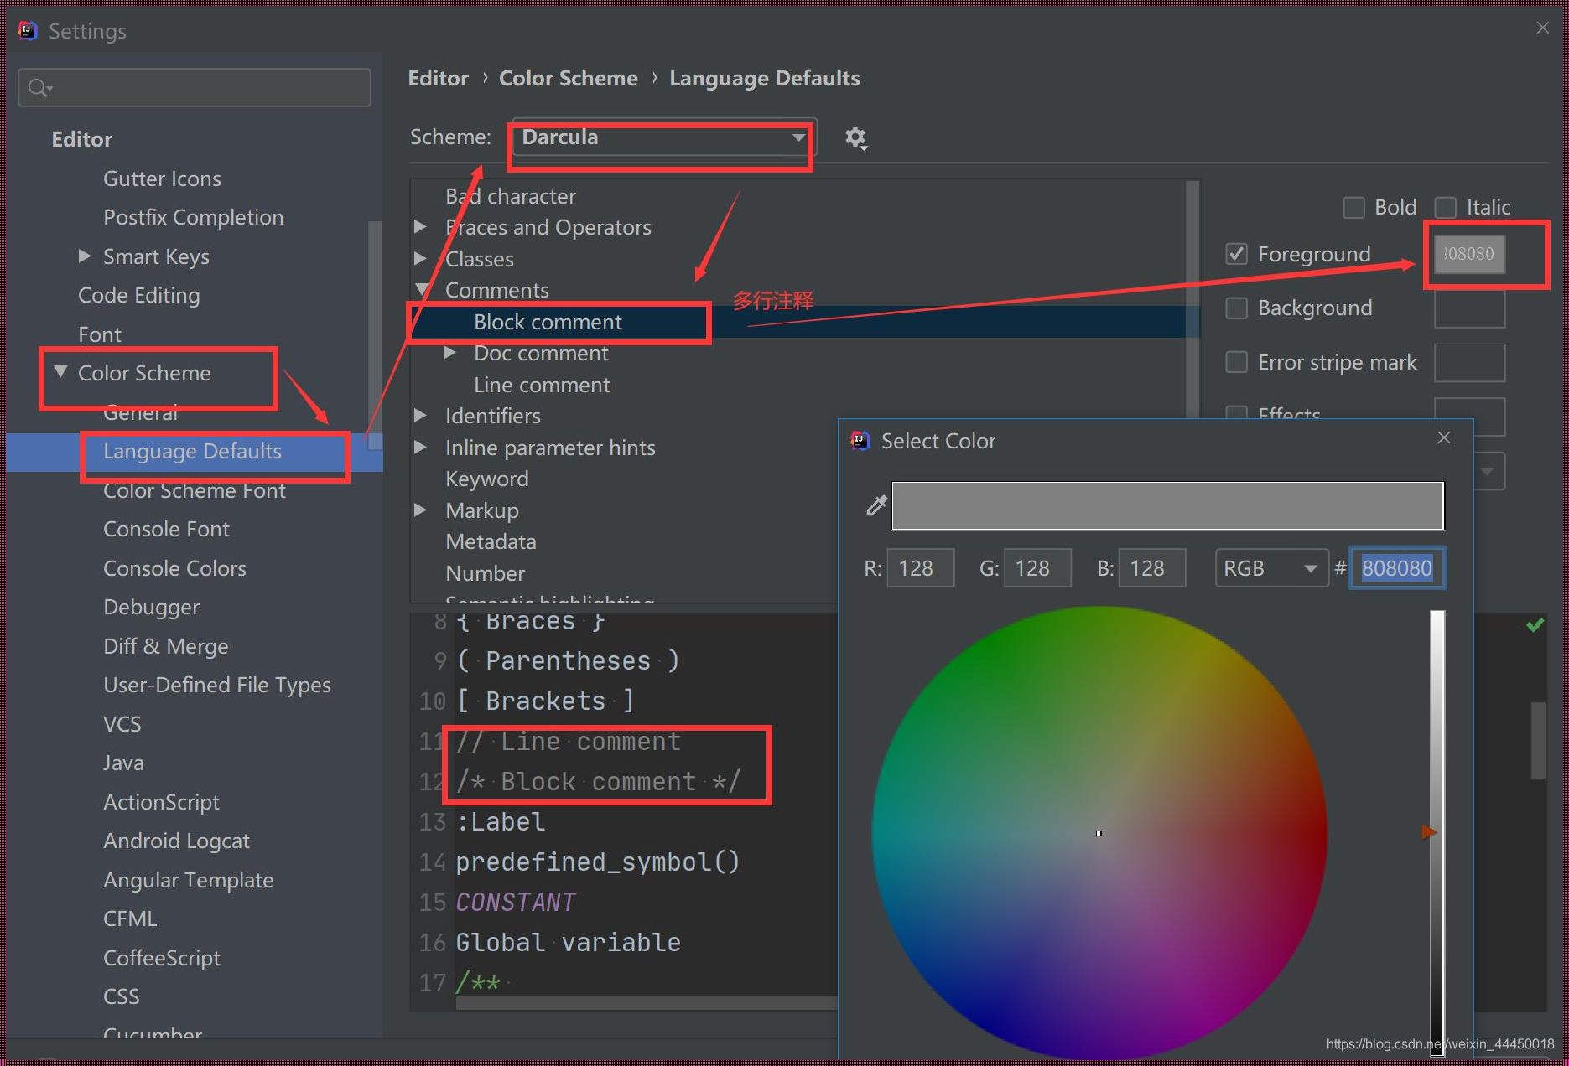
Task: Select Language Defaults in settings tree
Action: (192, 451)
